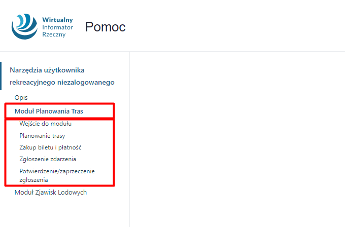Screen dimensions: 345x227
Task: Open Narzędzia użytkownika rekreacyjnego niezalogowanego section
Action: 62,76
